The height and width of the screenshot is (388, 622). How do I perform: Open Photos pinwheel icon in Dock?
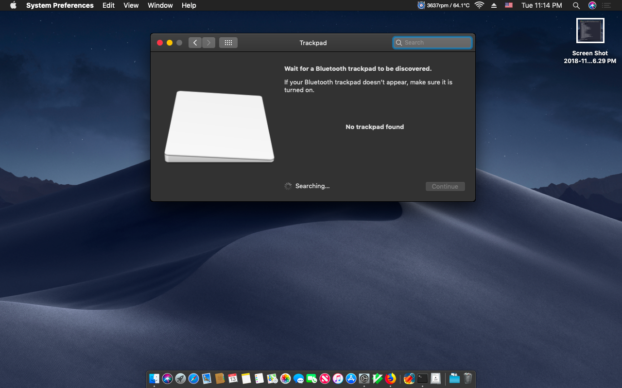pos(285,378)
